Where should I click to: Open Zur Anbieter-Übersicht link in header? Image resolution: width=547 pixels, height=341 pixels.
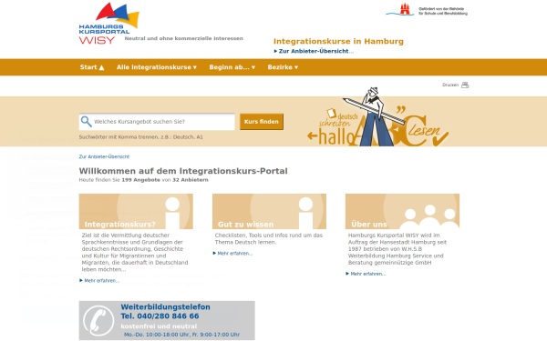(x=314, y=51)
